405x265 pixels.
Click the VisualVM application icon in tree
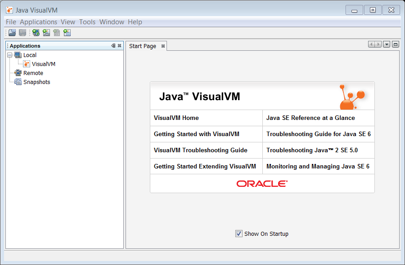(27, 64)
